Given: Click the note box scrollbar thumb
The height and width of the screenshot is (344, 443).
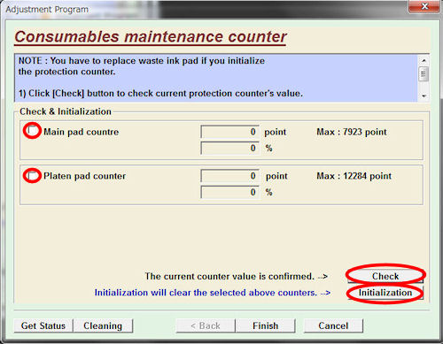Looking at the screenshot, I should pos(424,73).
